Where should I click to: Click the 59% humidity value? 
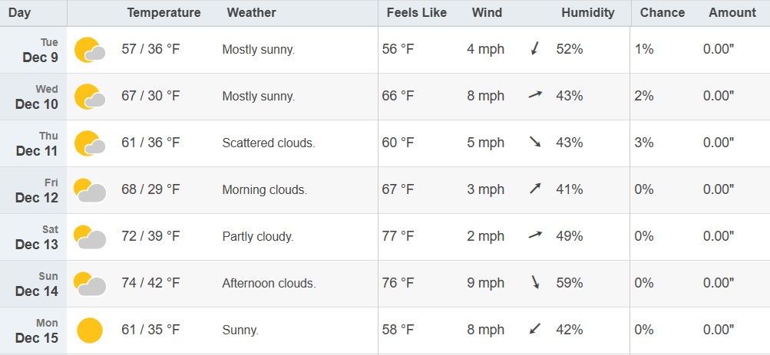coord(570,283)
